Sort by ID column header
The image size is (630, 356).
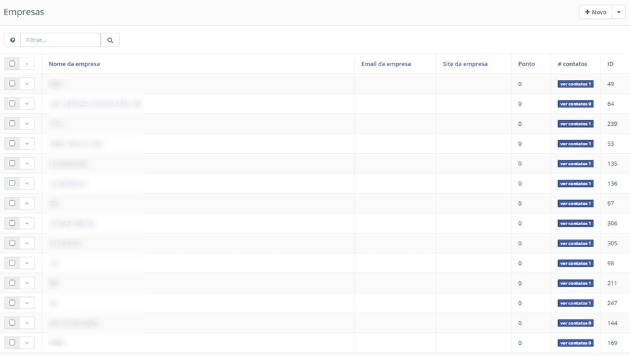610,64
